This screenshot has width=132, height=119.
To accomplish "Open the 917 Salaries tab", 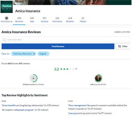I will 45,20.
